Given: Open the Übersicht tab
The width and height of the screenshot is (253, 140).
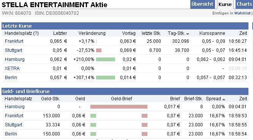Looking at the screenshot, I should tap(202, 4).
